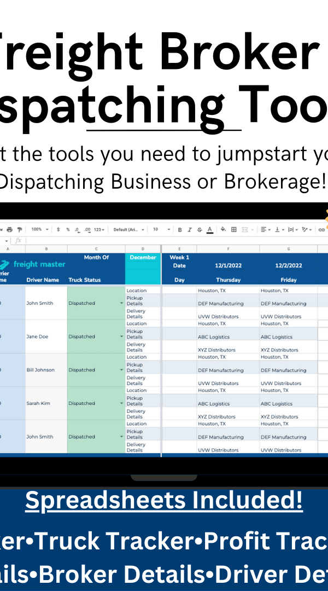
Task: Click the insert link icon
Action: click(321, 230)
